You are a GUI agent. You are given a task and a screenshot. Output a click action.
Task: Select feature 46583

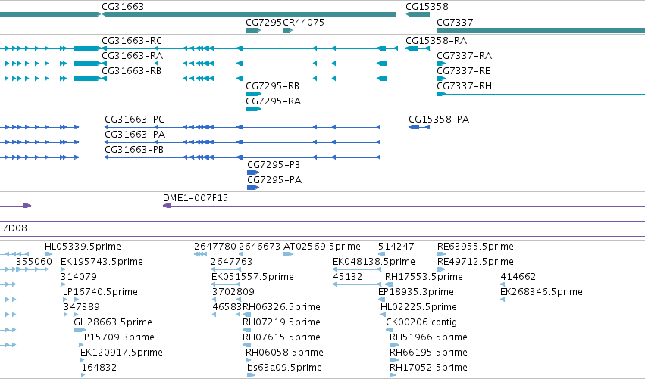point(227,307)
